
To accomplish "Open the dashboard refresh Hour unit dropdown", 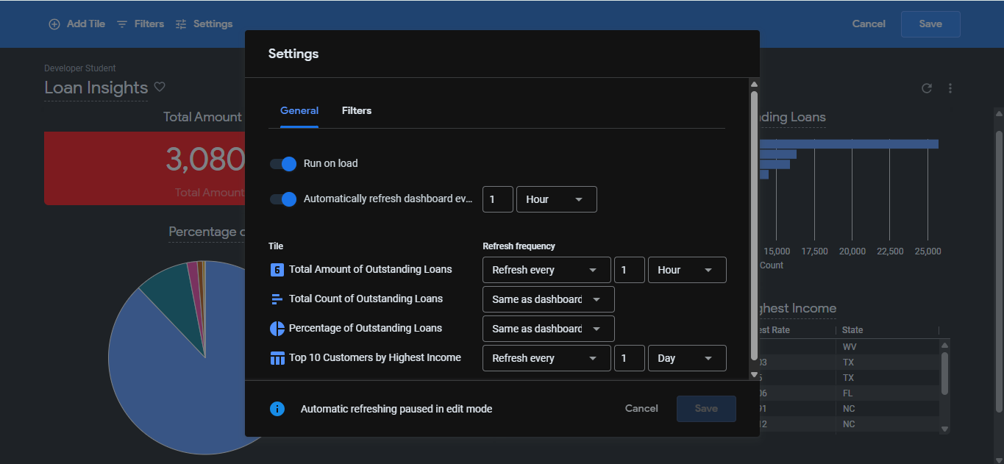I will coord(557,199).
